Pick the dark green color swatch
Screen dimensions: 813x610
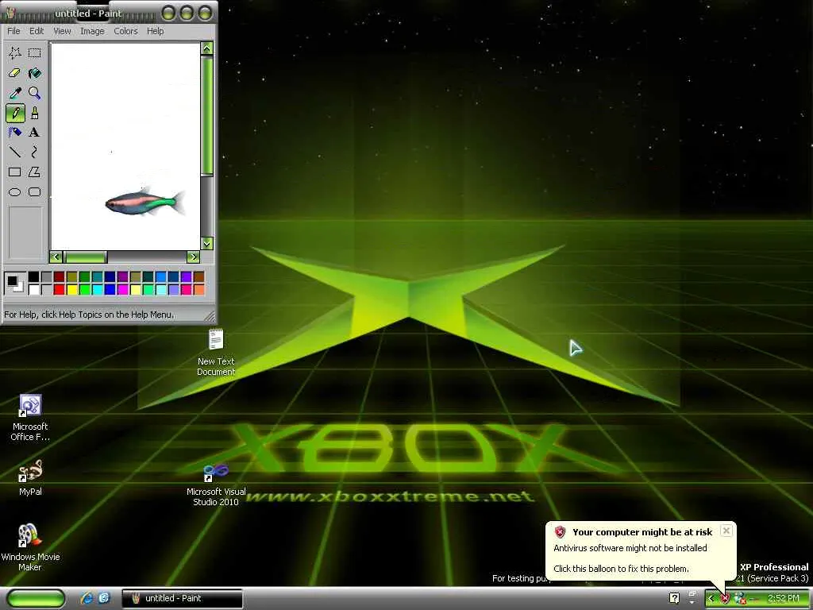click(84, 277)
